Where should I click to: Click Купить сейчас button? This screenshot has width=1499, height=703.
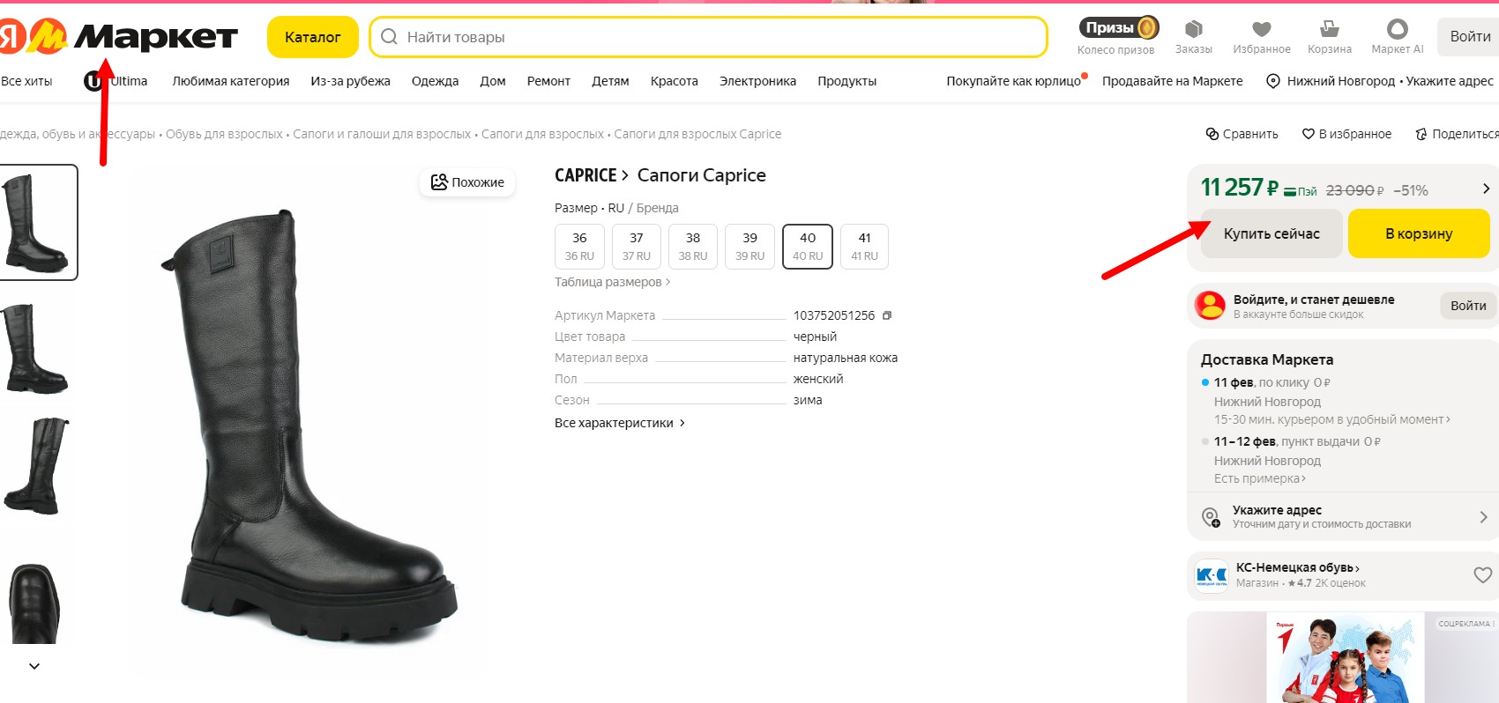point(1272,233)
